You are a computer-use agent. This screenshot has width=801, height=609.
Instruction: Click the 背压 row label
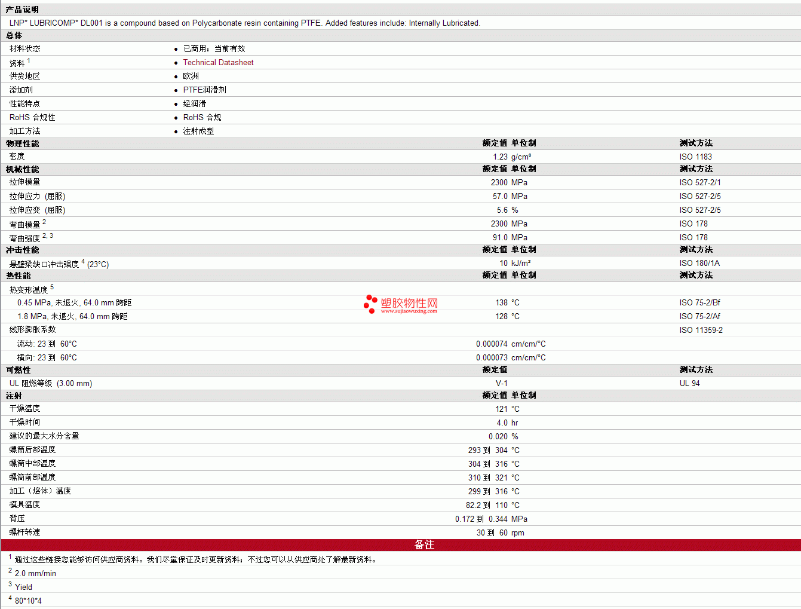[x=17, y=518]
